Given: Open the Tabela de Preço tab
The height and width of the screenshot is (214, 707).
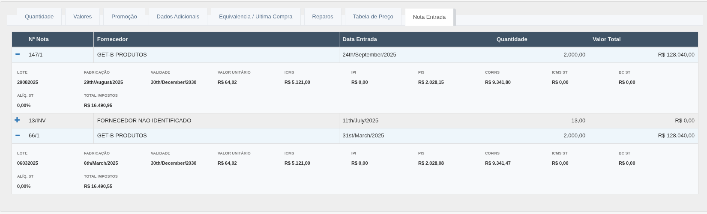Looking at the screenshot, I should [x=373, y=17].
